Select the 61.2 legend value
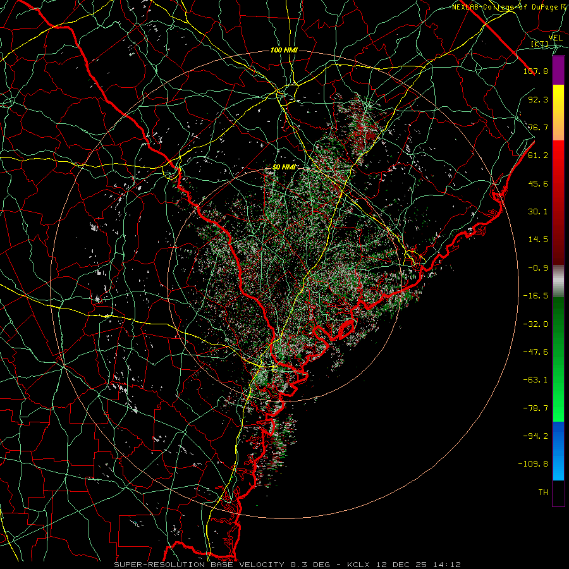569x569 pixels. [538, 156]
